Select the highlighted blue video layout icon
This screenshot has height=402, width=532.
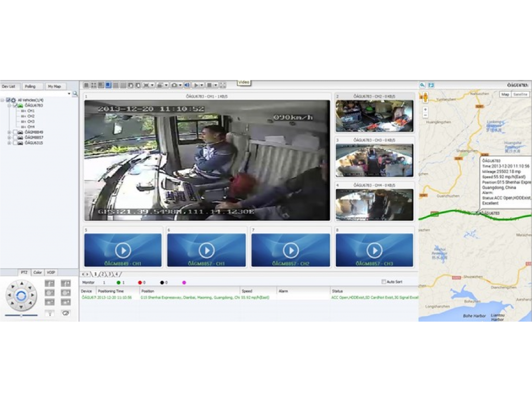[109, 85]
